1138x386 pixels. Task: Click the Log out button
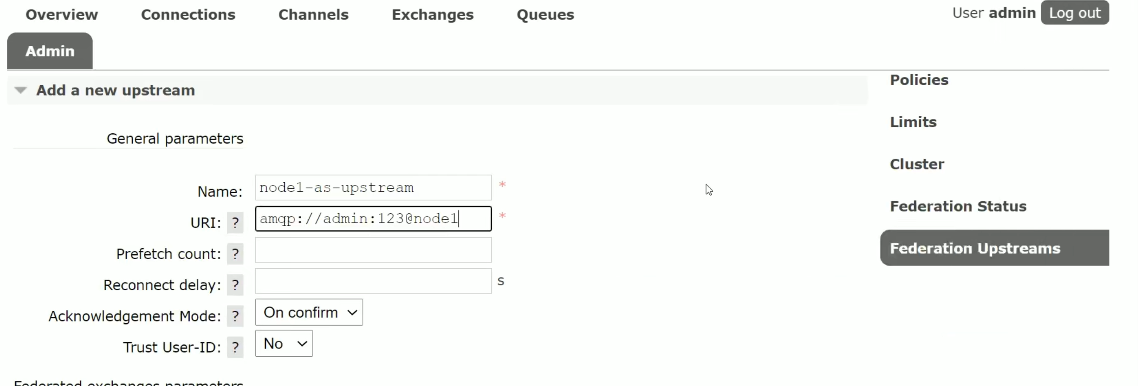[1074, 13]
